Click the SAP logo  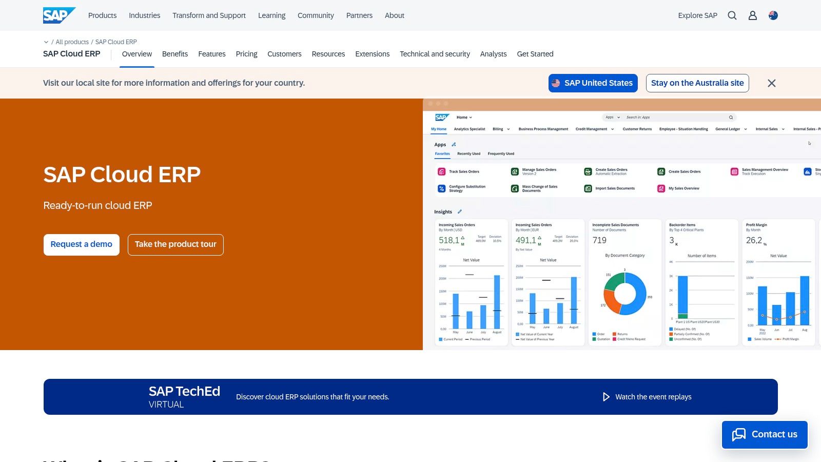click(x=58, y=15)
